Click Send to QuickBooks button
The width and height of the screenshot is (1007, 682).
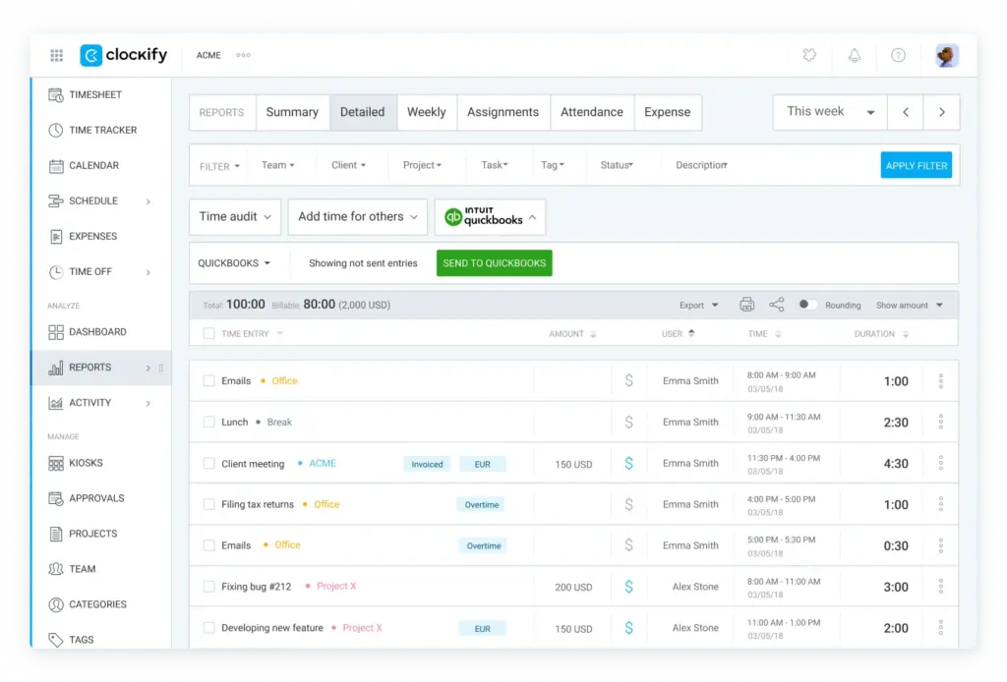click(x=494, y=263)
